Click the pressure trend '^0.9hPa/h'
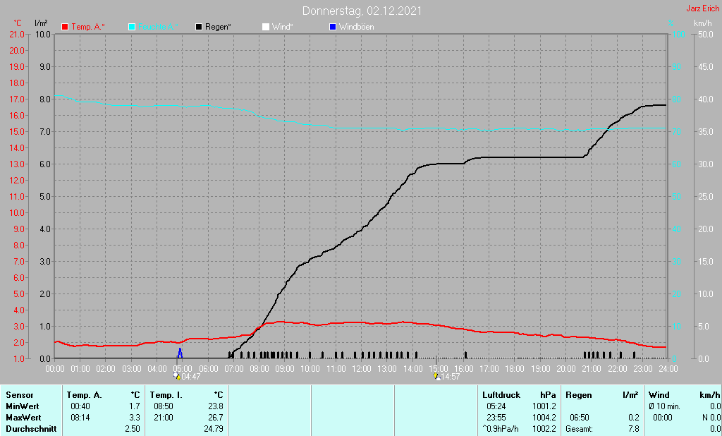 point(501,429)
